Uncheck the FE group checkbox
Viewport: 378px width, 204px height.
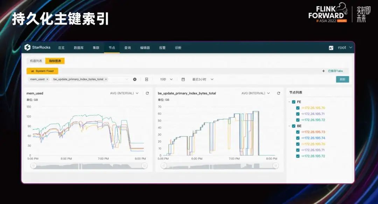(x=294, y=102)
